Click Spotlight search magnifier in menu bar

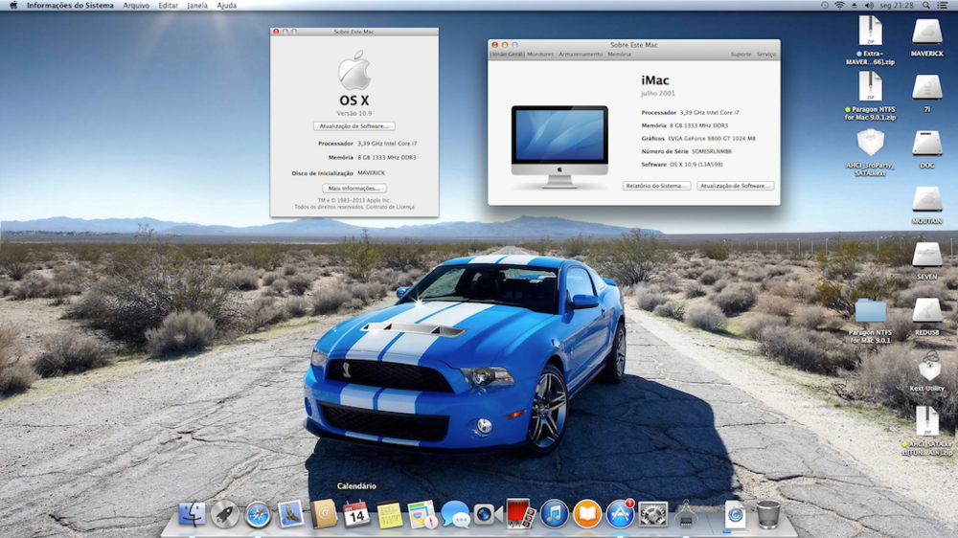click(924, 6)
